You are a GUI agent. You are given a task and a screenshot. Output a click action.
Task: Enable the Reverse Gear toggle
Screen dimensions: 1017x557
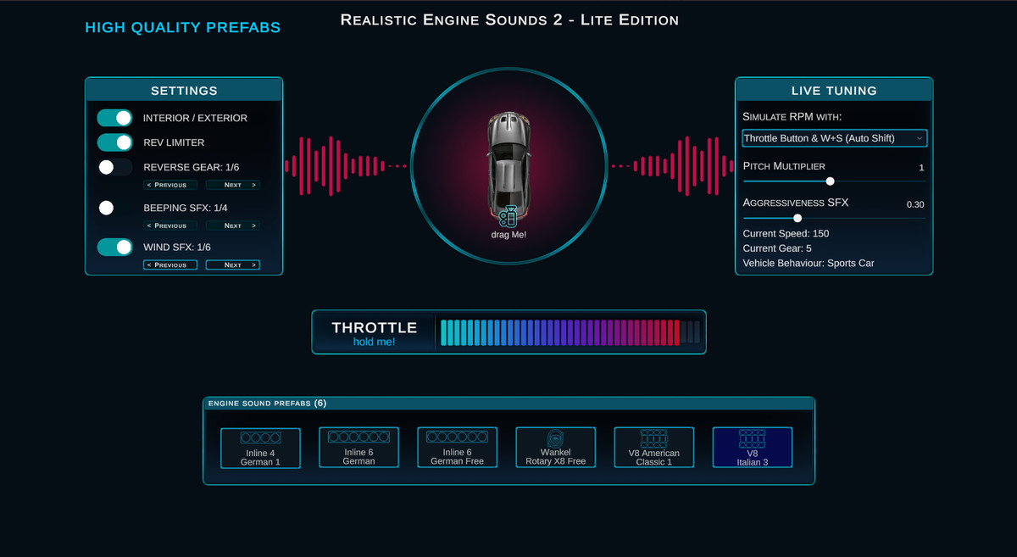[115, 167]
